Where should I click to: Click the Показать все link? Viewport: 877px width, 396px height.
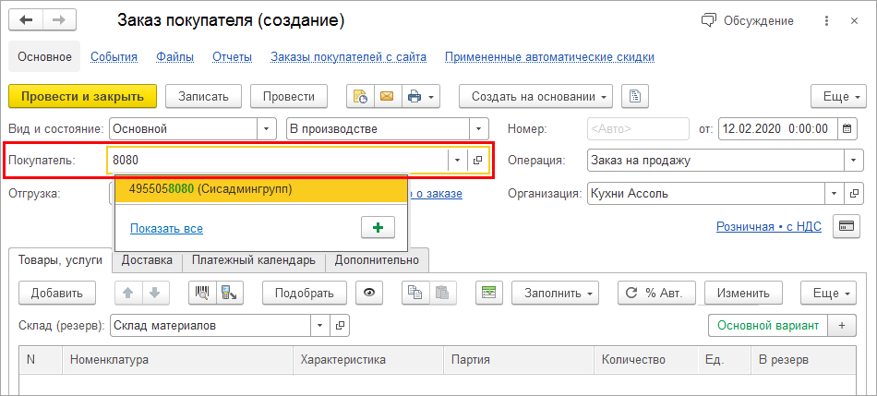click(166, 228)
